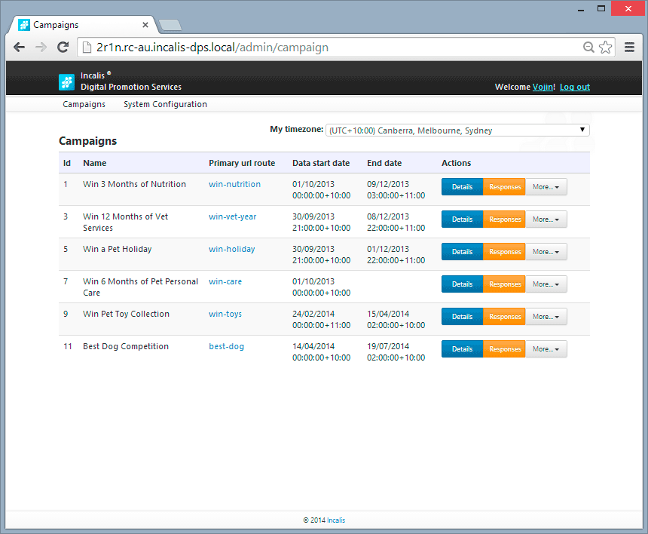Close the Campaigns browser tab
This screenshot has height=534, width=648.
pyautogui.click(x=145, y=25)
